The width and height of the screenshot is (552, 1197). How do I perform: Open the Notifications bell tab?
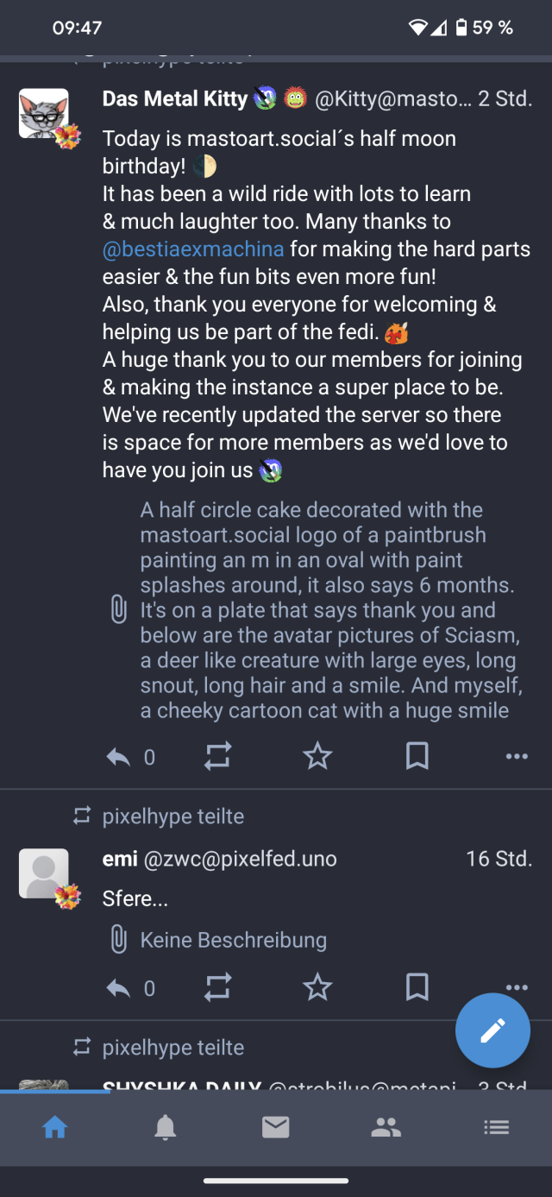point(166,1127)
